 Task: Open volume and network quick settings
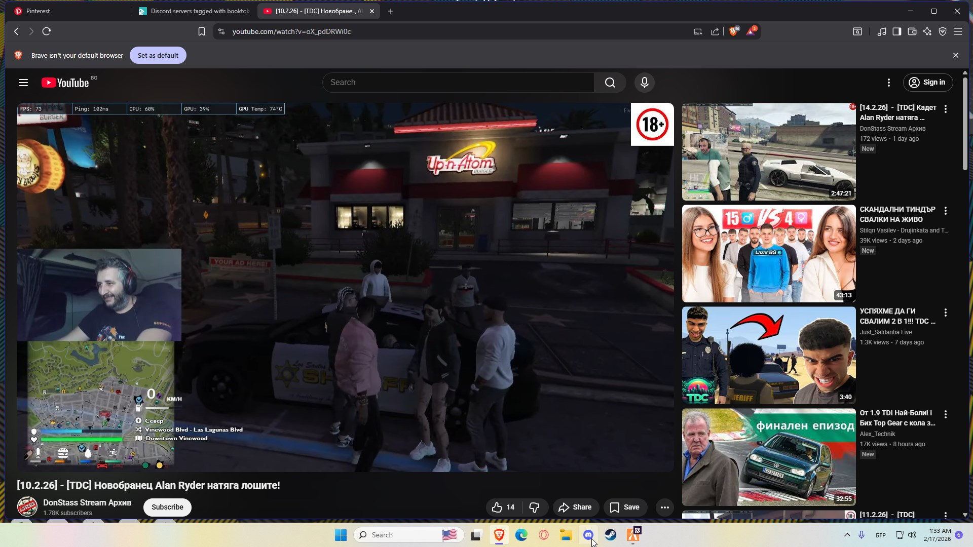coord(906,535)
